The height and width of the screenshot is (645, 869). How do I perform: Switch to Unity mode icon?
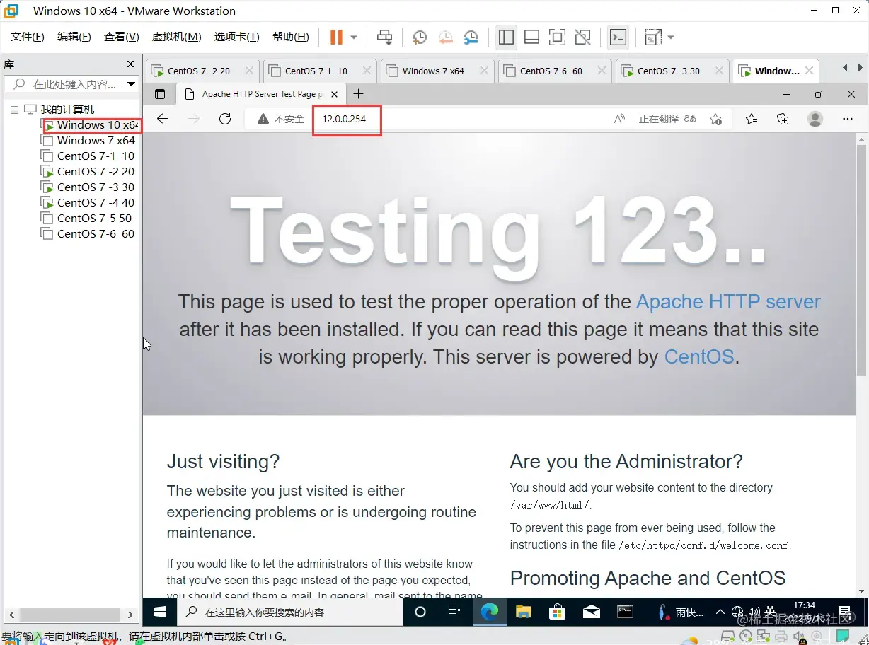pyautogui.click(x=582, y=37)
